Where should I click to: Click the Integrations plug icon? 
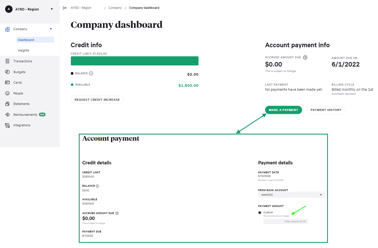(7, 125)
